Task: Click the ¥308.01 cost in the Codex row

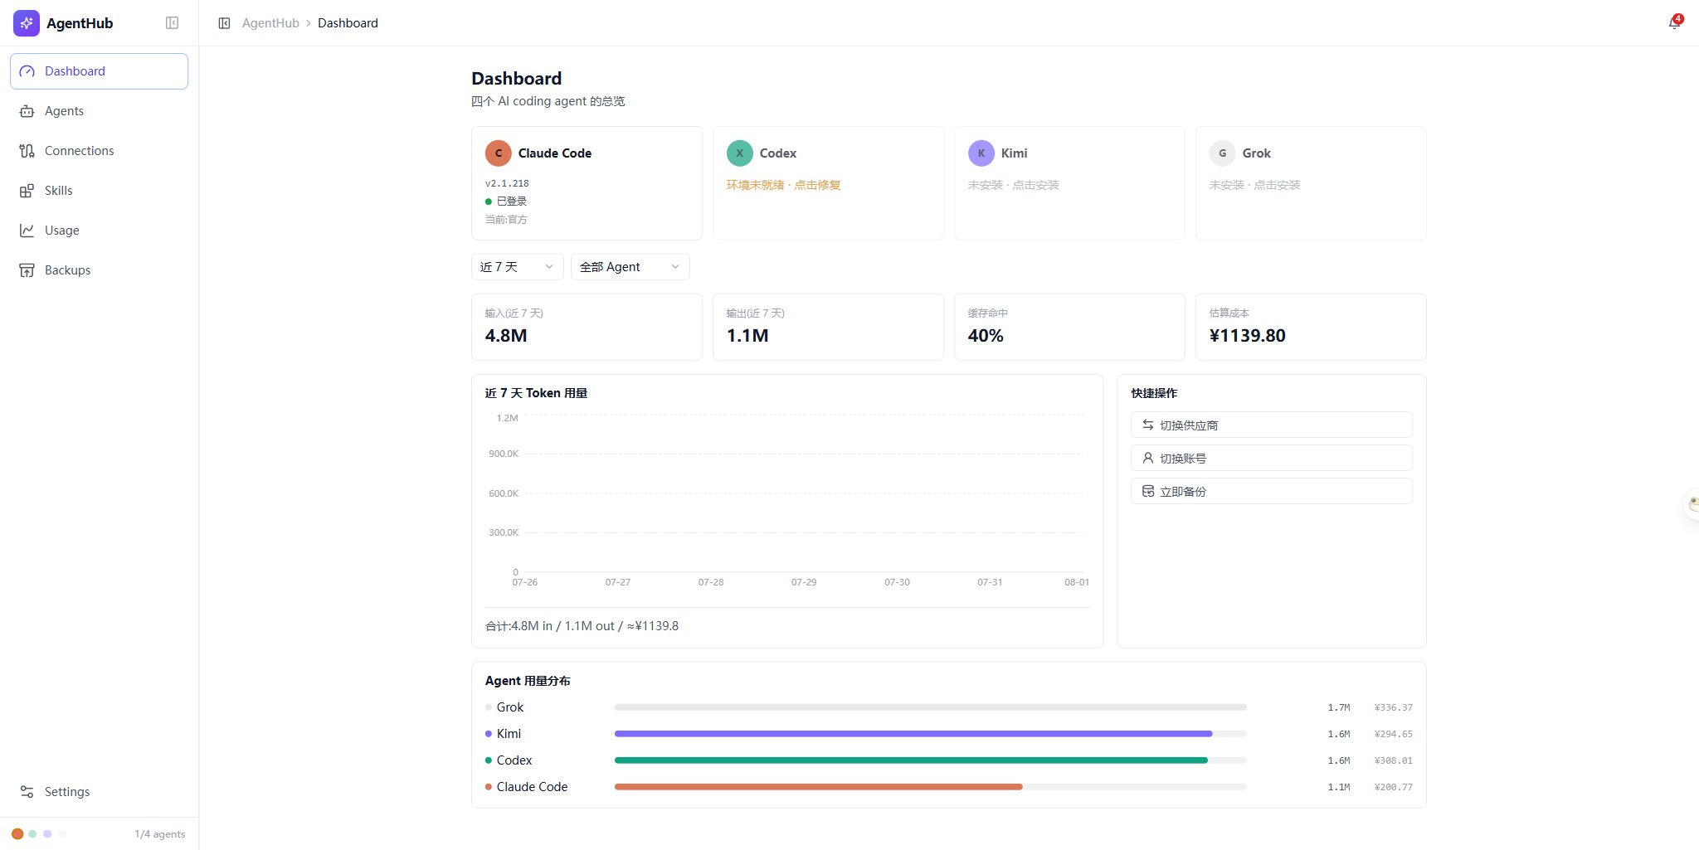Action: (1393, 760)
